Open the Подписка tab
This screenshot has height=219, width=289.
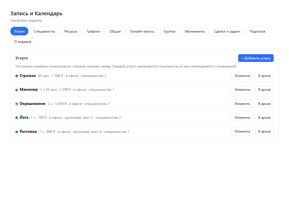257,31
